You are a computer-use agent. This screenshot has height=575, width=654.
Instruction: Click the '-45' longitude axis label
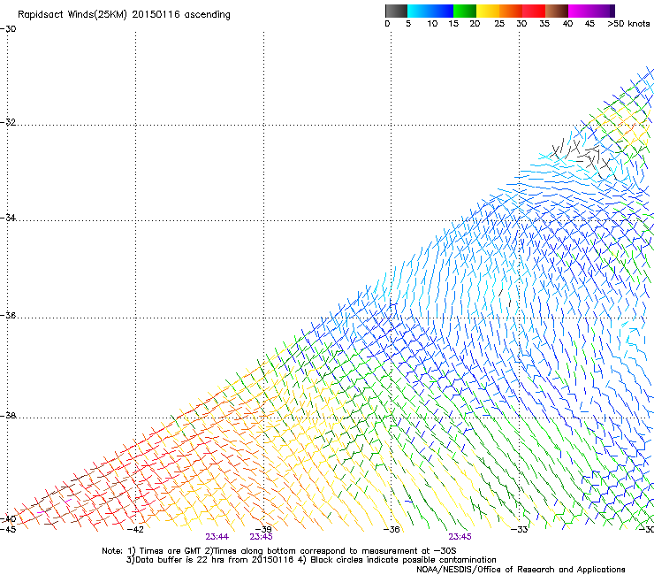point(8,530)
